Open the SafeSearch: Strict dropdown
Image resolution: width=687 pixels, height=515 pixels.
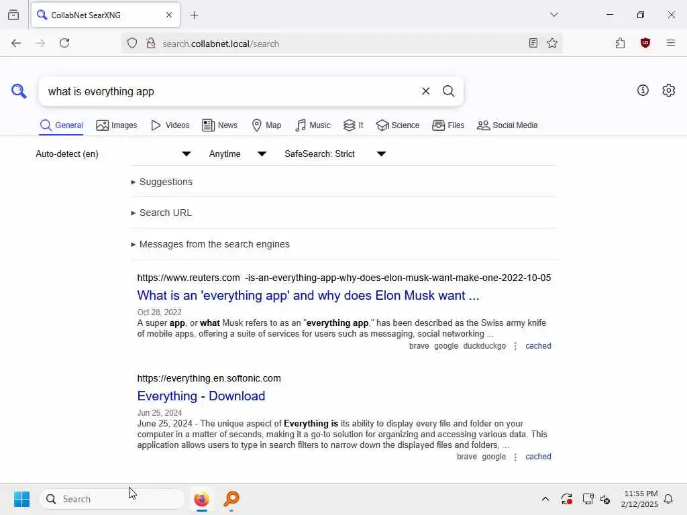(x=335, y=154)
